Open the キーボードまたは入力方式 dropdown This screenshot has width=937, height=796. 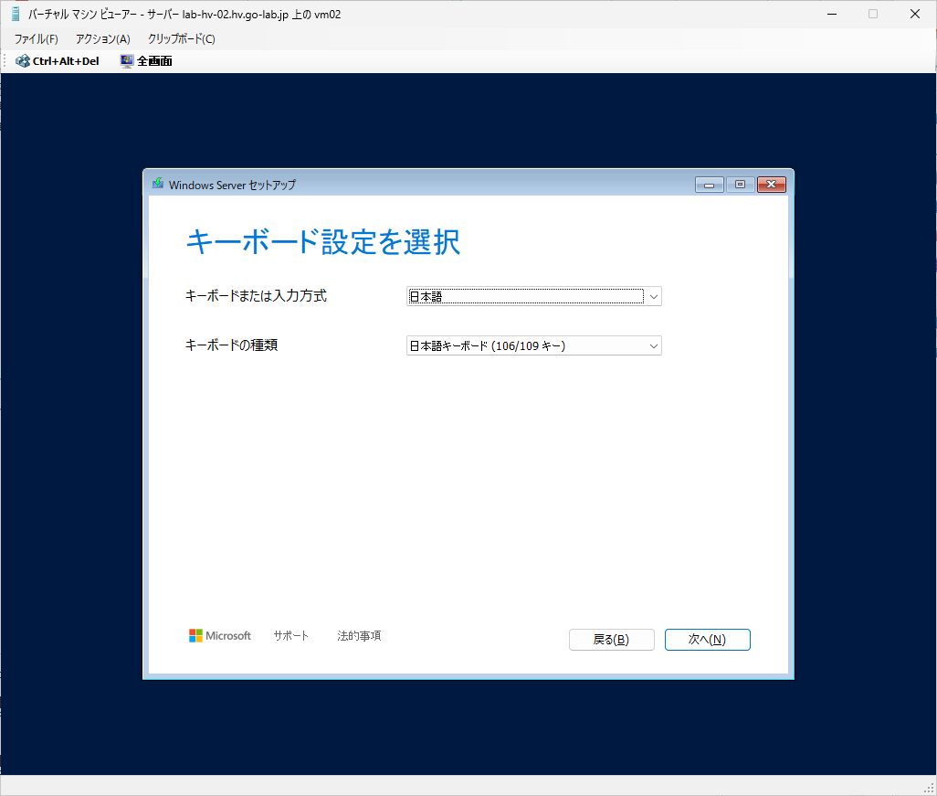click(533, 296)
